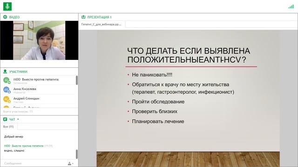Viewport: 298px width, 167px height.
Task: Click the bullet Проверить близких
Action: click(155, 111)
